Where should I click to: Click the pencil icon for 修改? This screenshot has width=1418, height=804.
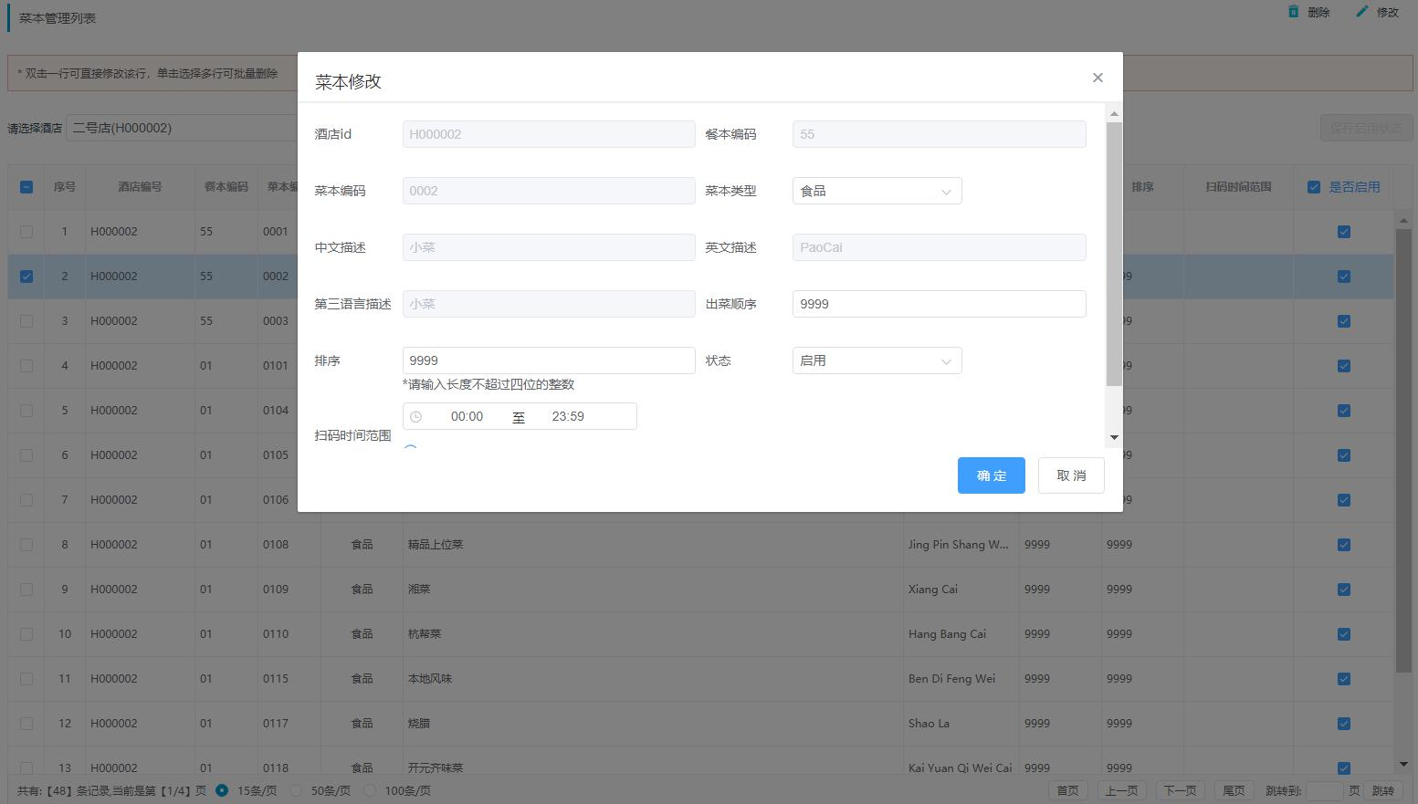[1362, 12]
